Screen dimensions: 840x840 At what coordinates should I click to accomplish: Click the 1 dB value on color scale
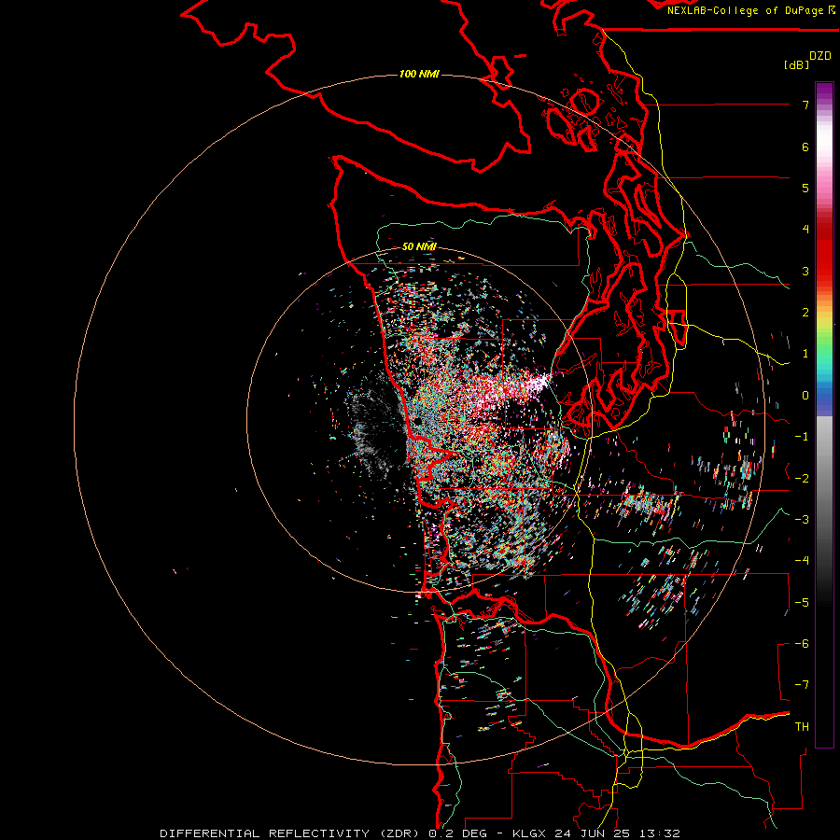point(805,354)
